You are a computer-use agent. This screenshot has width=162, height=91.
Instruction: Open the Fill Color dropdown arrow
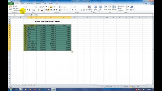tap(40, 10)
